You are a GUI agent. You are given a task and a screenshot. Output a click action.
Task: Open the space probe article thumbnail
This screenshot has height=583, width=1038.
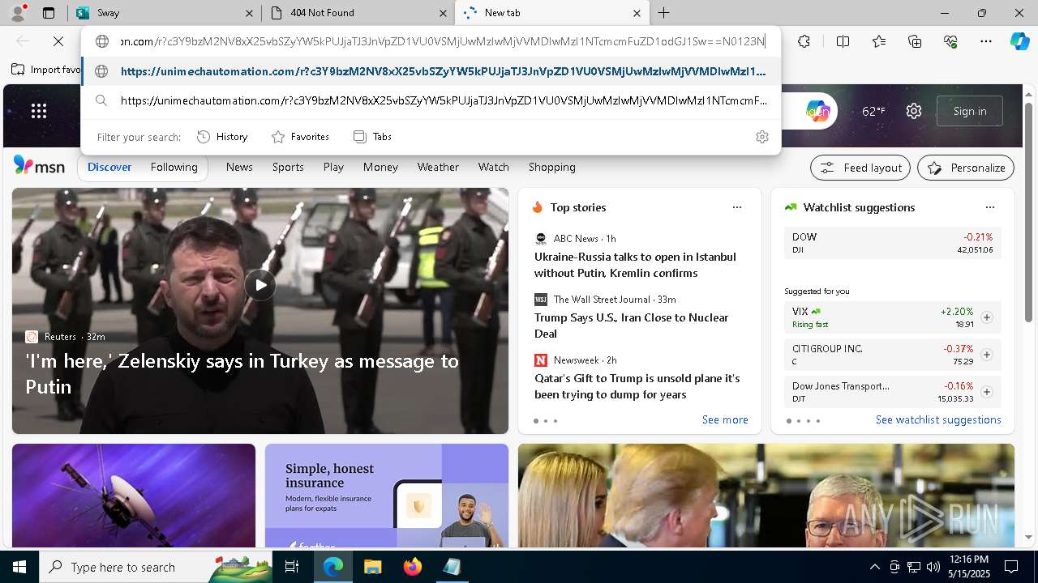[134, 496]
